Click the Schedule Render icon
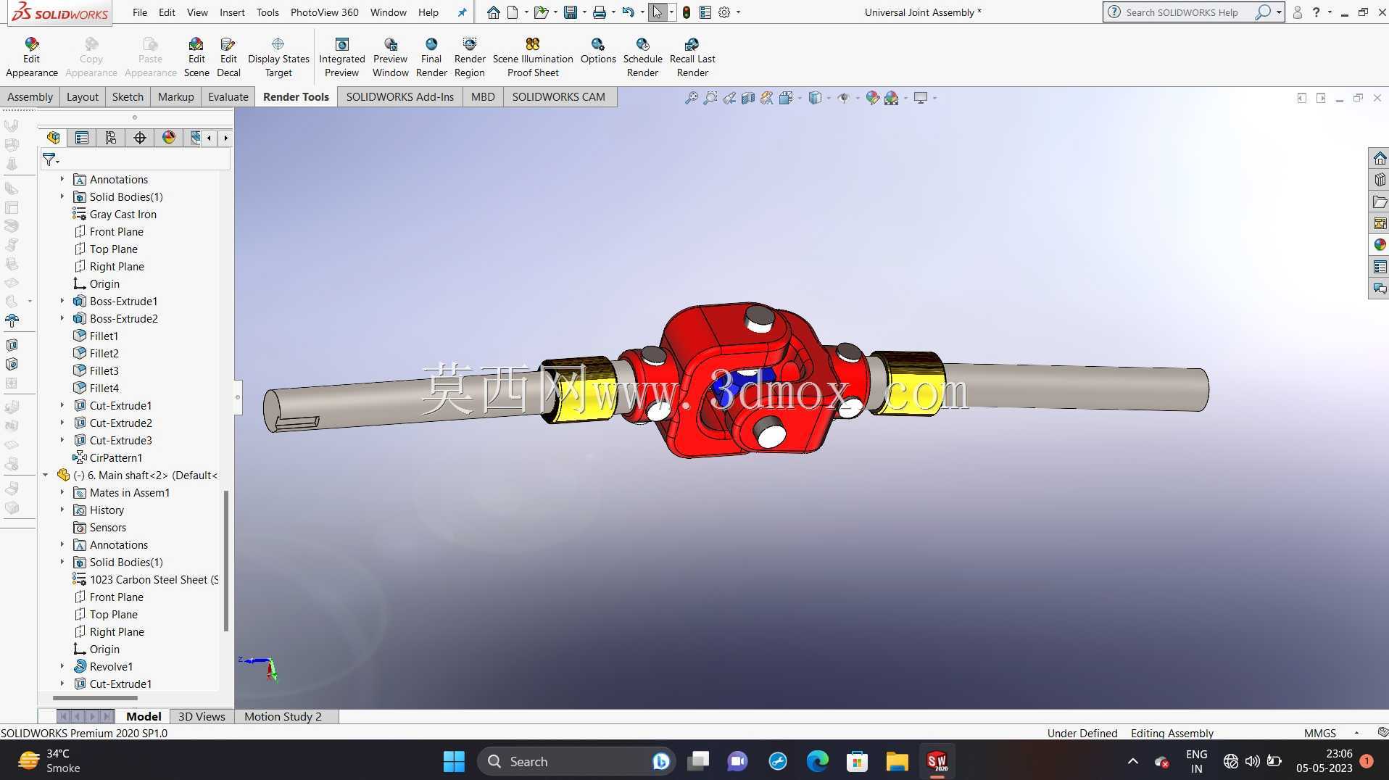 coord(642,57)
